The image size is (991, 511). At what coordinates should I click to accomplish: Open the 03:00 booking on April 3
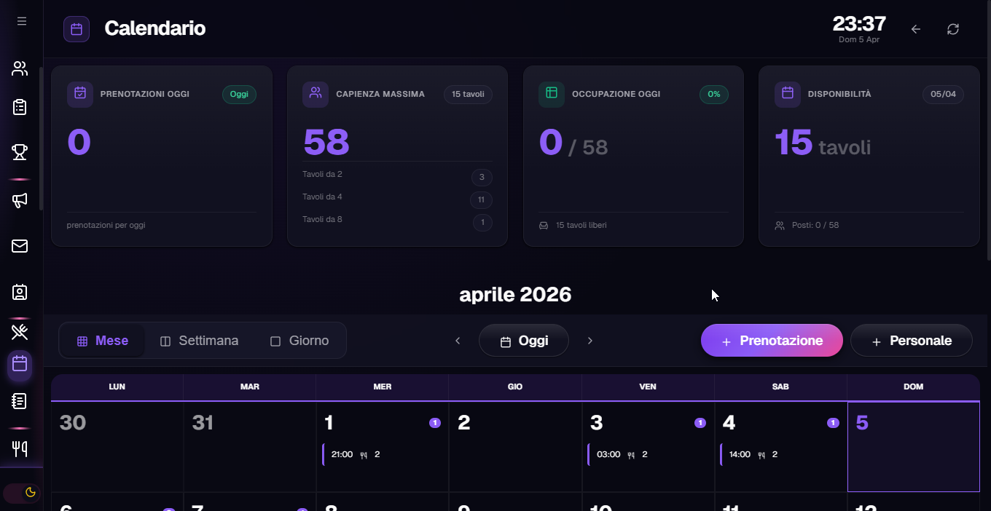pos(647,454)
